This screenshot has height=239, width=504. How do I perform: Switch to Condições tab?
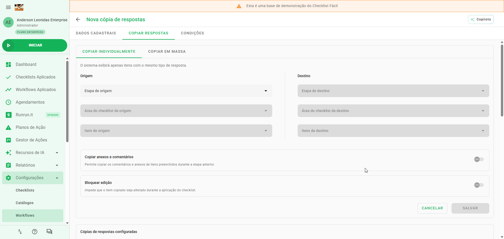(x=192, y=33)
